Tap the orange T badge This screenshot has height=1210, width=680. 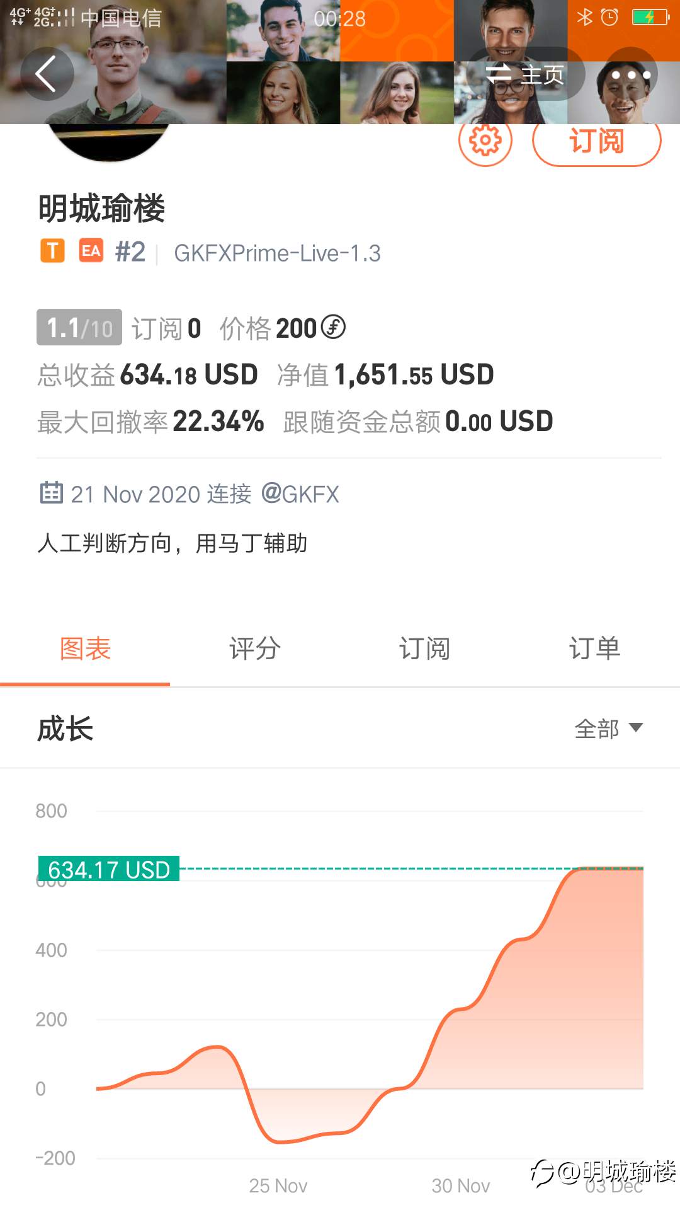coord(53,251)
